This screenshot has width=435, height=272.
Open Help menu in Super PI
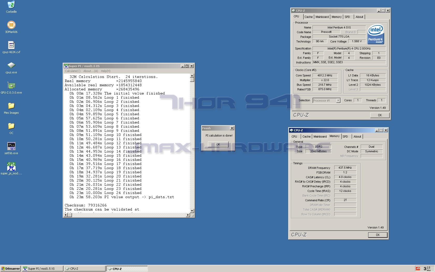coord(106,71)
